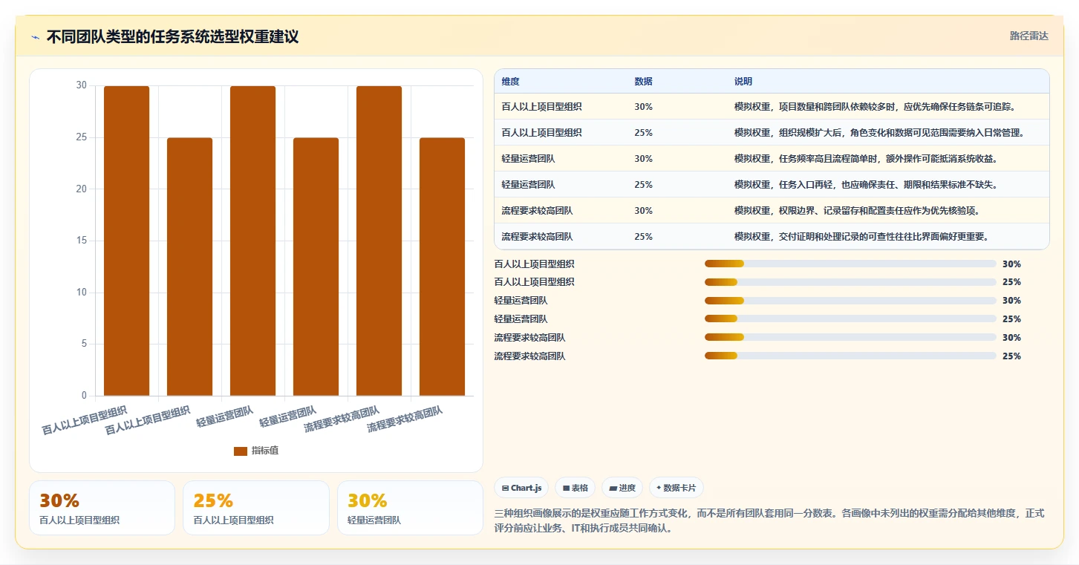This screenshot has width=1079, height=565.
Task: Click the y-axis tick label 20
Action: point(82,189)
